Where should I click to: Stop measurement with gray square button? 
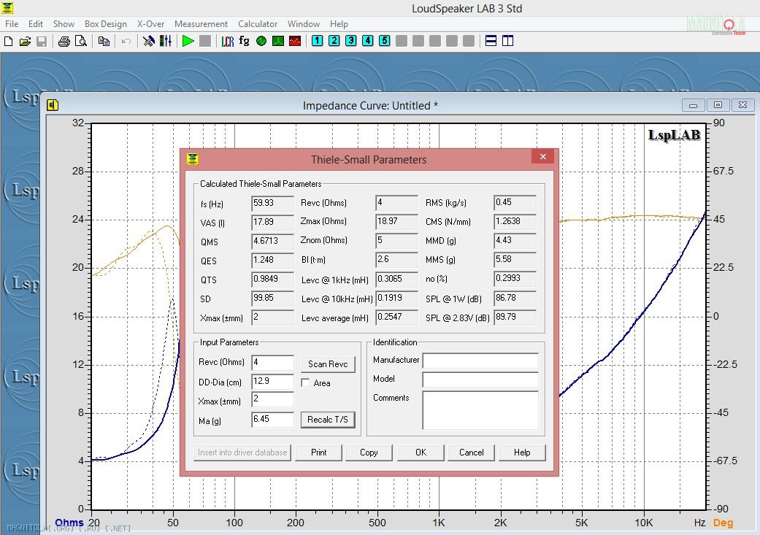pos(205,41)
